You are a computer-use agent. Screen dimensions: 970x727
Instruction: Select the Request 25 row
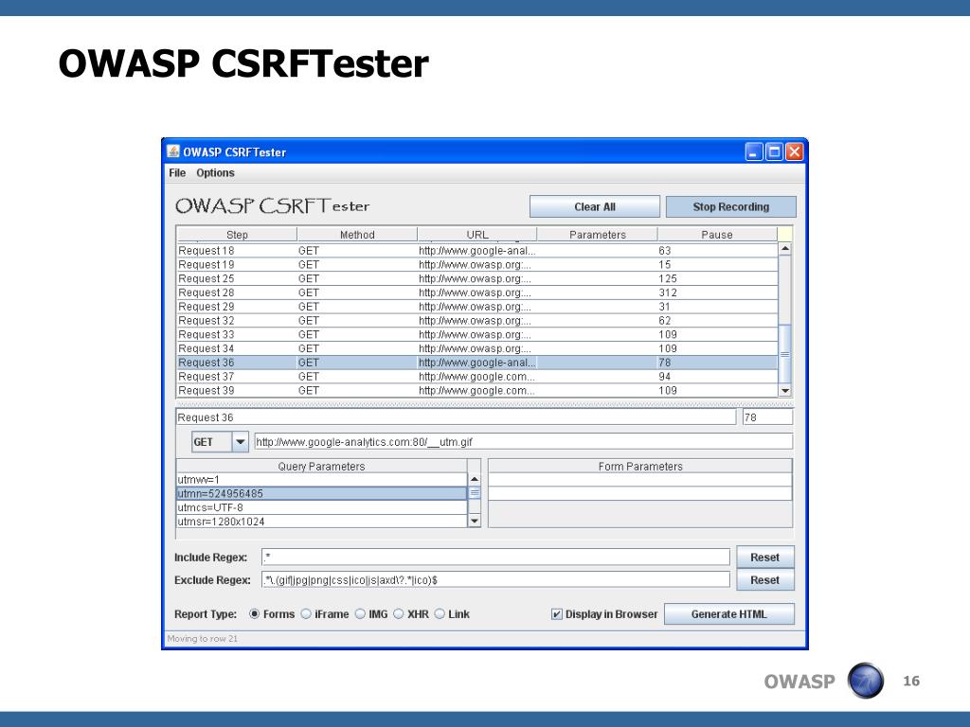pyautogui.click(x=477, y=279)
